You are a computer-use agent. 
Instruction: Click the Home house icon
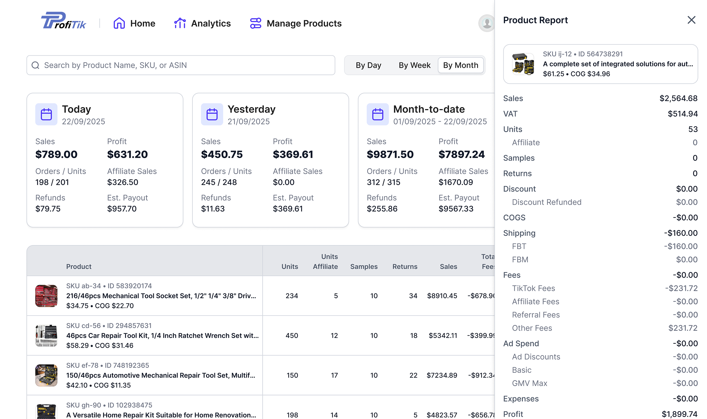click(119, 23)
